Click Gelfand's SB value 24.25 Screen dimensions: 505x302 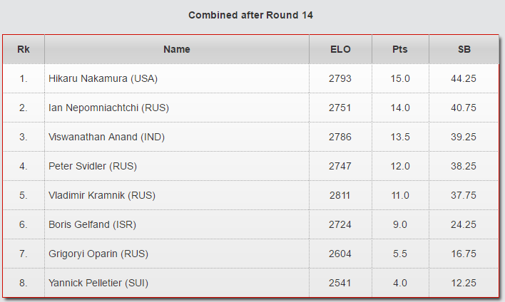pyautogui.click(x=464, y=225)
